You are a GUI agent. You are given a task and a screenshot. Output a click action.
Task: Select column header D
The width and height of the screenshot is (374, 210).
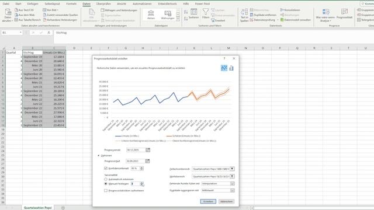pos(74,48)
